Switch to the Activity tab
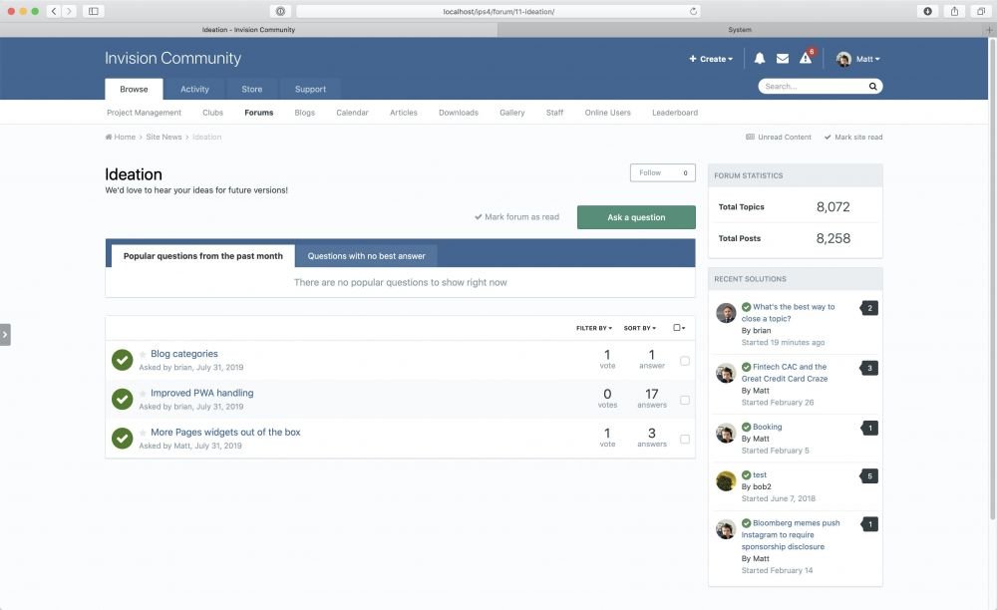Image resolution: width=997 pixels, height=610 pixels. point(194,89)
